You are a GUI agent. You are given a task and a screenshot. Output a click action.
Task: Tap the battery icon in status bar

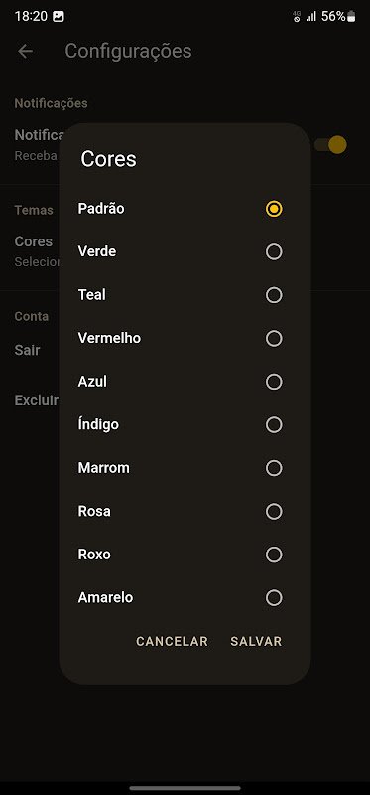(351, 16)
